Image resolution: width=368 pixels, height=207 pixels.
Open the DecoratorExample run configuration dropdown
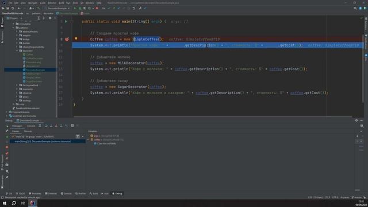57,8
